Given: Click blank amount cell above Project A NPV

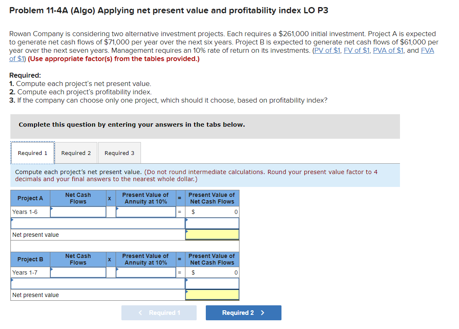Looking at the screenshot, I should (212, 223).
